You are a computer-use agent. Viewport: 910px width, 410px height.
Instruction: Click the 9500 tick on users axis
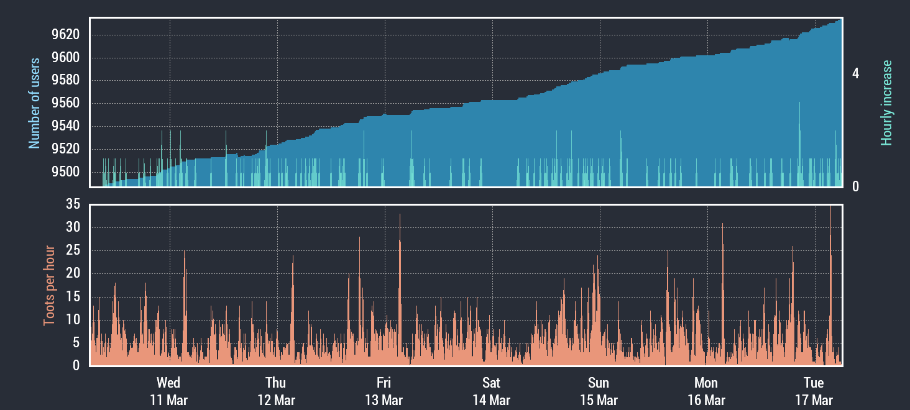[65, 172]
